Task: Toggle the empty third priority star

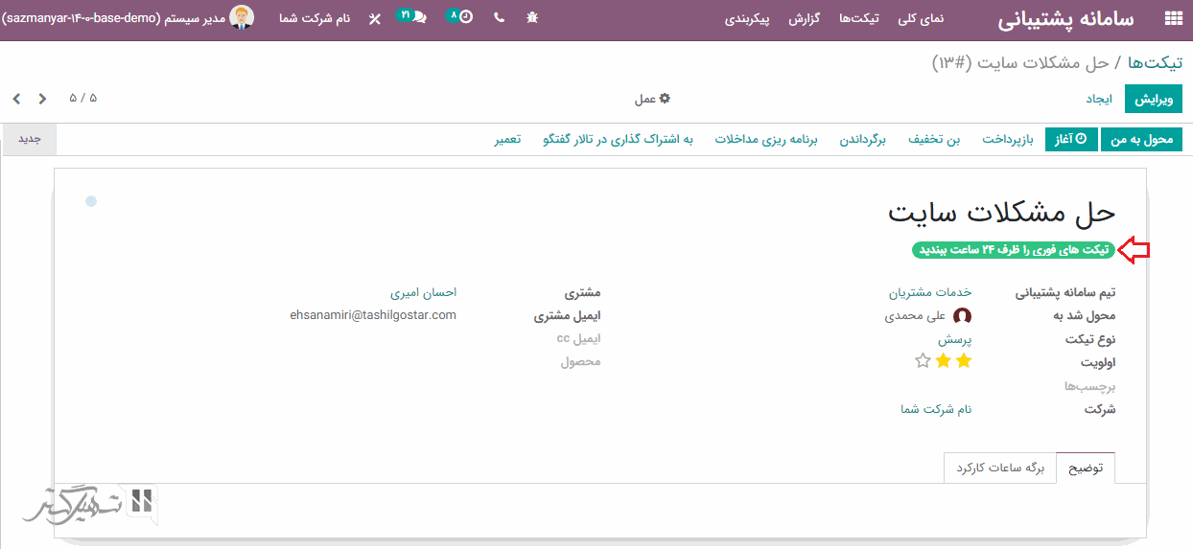Action: pos(923,360)
